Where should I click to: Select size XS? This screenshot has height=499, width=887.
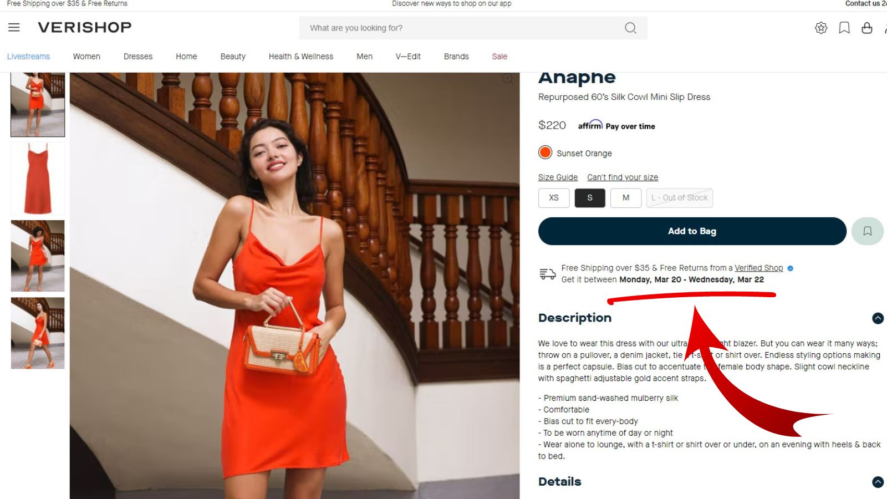click(x=554, y=198)
